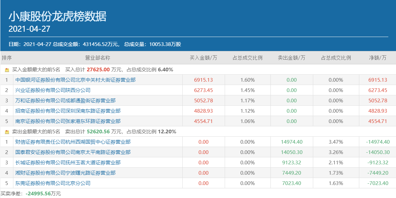Click the 买入金额/万 column header
Image resolution: width=396 pixels, height=198 pixels.
tap(203, 58)
